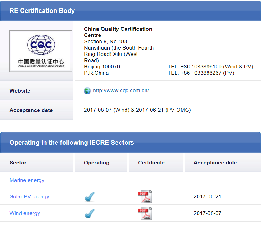Open the Solar PV energy sector link

coord(29,197)
